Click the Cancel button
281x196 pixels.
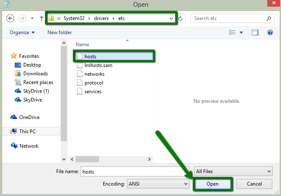pyautogui.click(x=254, y=184)
